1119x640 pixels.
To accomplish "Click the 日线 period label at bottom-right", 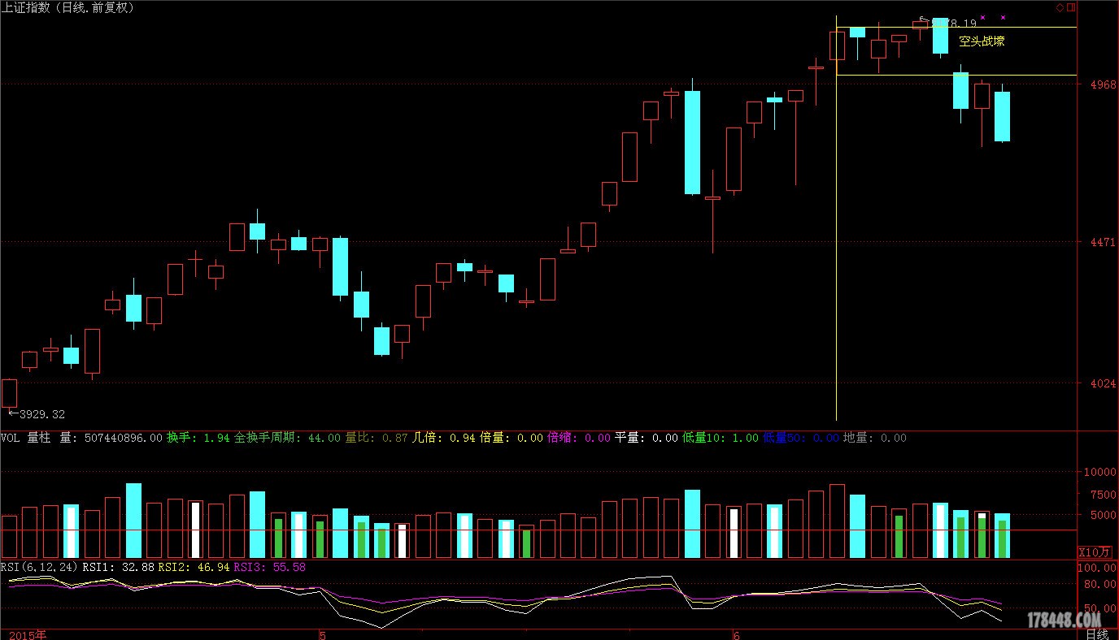I will tap(1097, 634).
